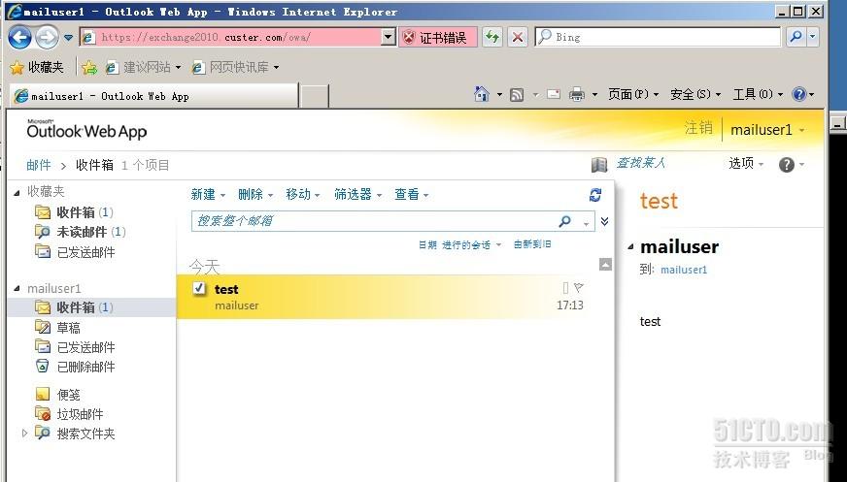Open the 草稿 drafts folder
Viewport: 847px width, 482px height.
pyautogui.click(x=57, y=327)
